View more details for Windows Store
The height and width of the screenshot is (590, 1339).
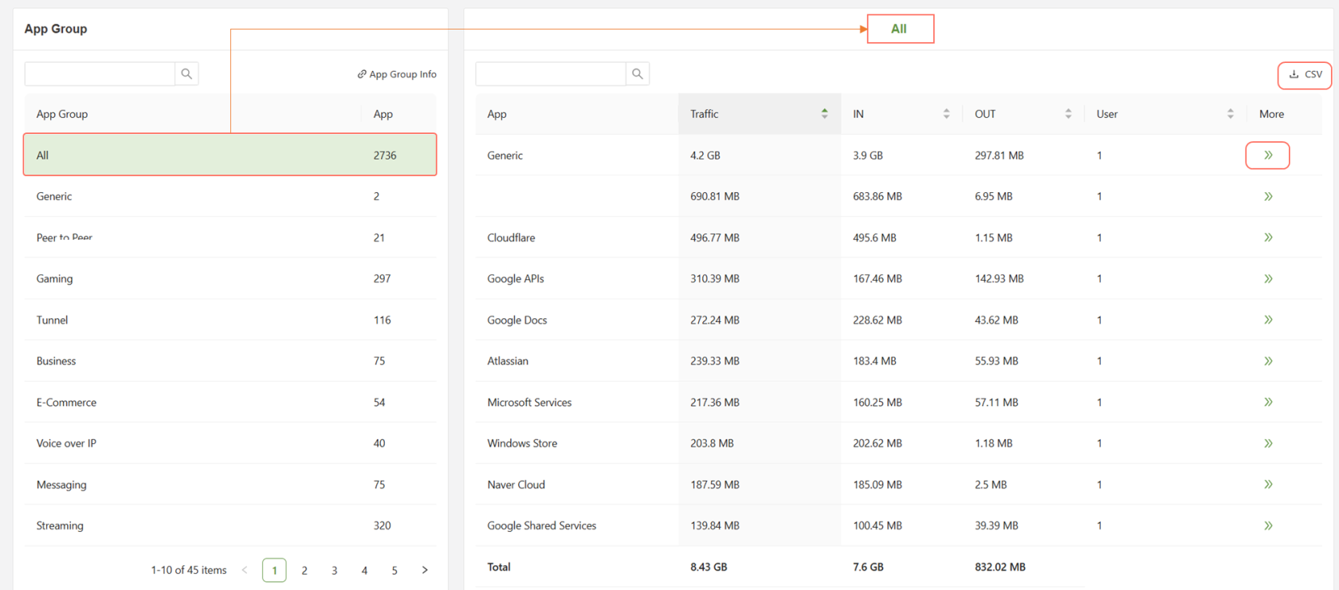1267,443
